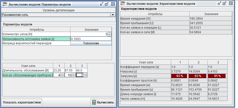This screenshot has width=238, height=108.
Task: Click Нагрузка value 6.4103
Action: click(x=217, y=71)
